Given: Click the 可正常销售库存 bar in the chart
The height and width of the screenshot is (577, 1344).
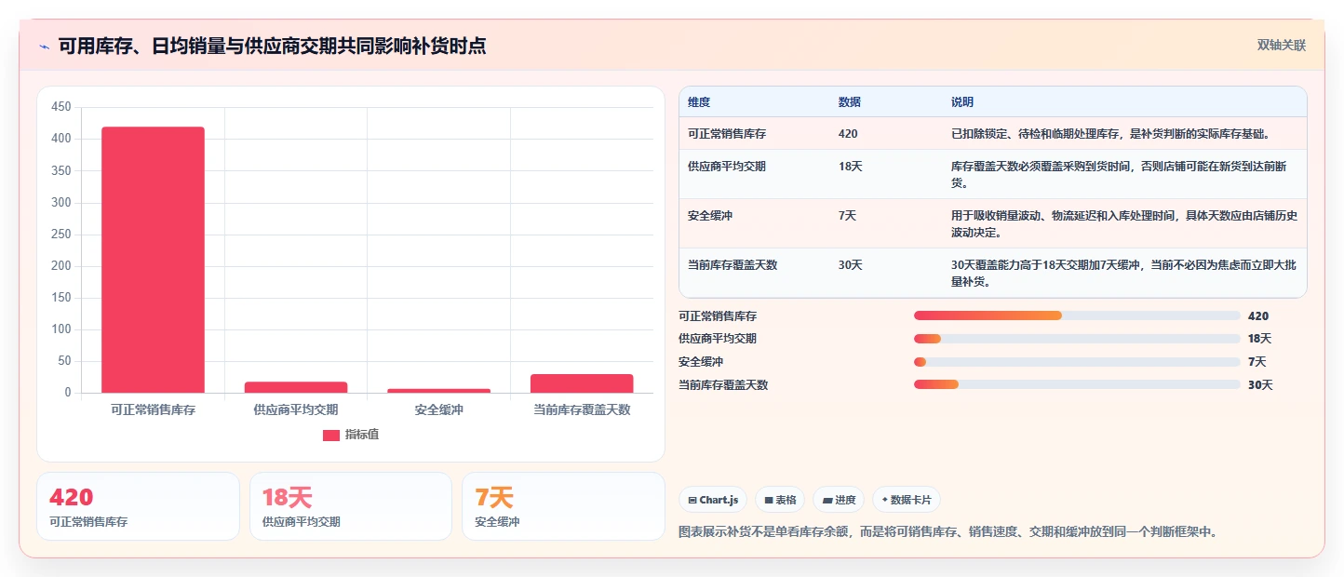Looking at the screenshot, I should coord(153,260).
